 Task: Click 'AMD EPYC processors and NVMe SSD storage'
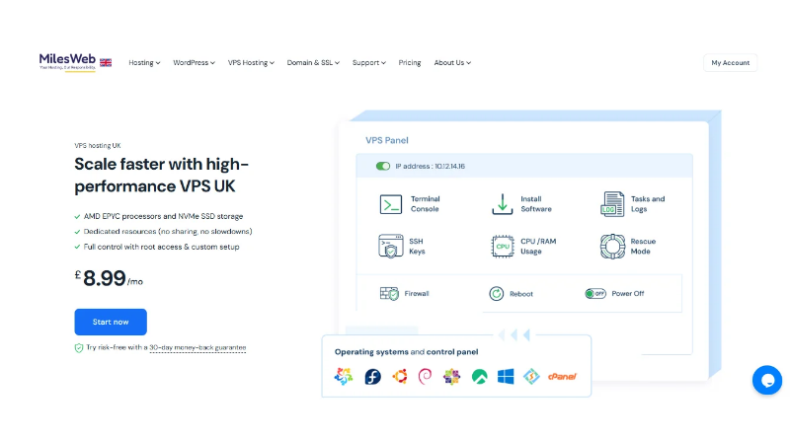(163, 216)
